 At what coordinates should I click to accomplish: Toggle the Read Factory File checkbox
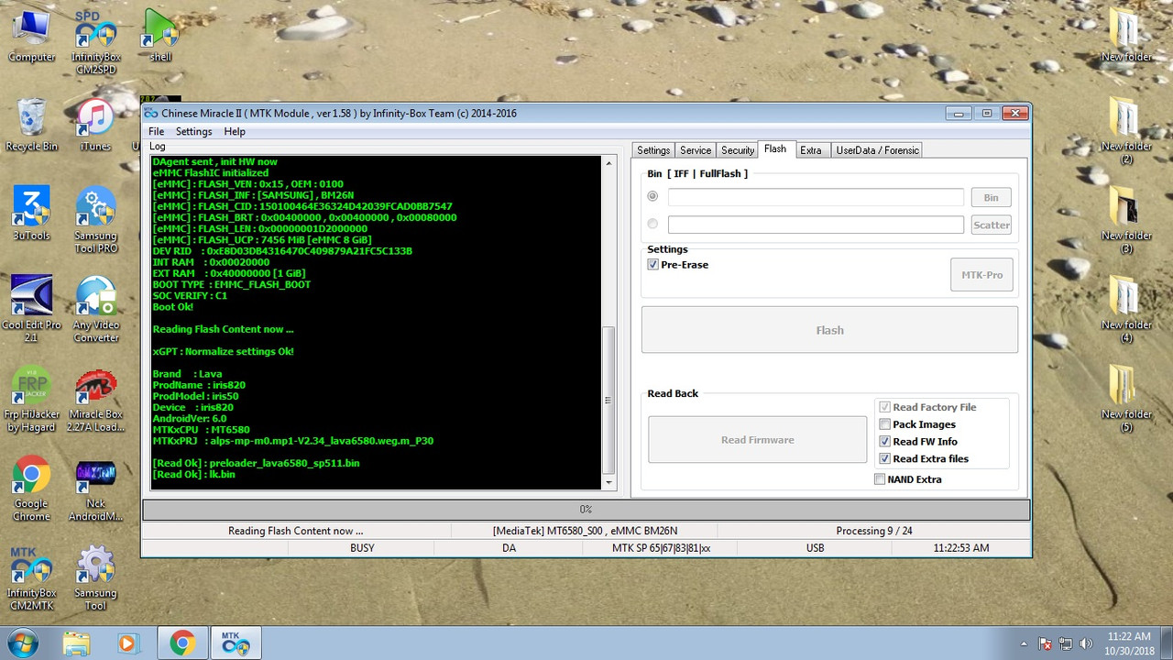(884, 407)
